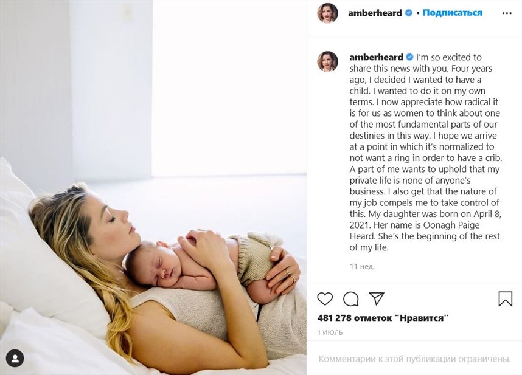This screenshot has width=522, height=375.
Task: Follow account via Подписаться button
Action: (453, 13)
